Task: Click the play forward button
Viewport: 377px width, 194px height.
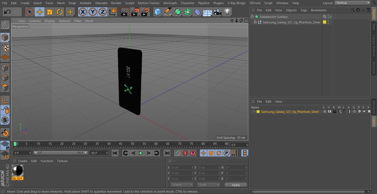Action: coord(141,153)
